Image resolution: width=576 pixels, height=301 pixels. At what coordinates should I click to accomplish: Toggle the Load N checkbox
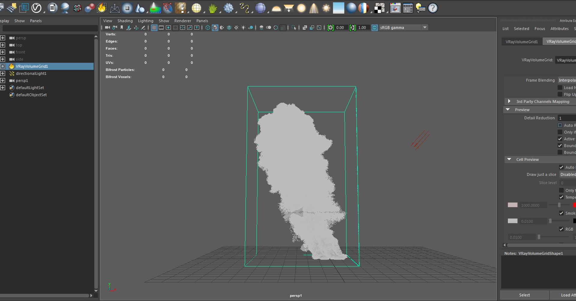pos(560,88)
